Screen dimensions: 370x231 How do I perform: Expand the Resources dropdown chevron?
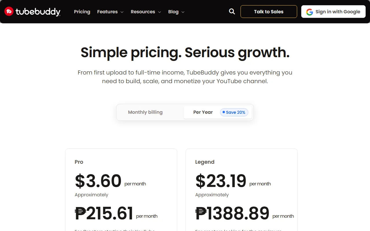(x=160, y=12)
